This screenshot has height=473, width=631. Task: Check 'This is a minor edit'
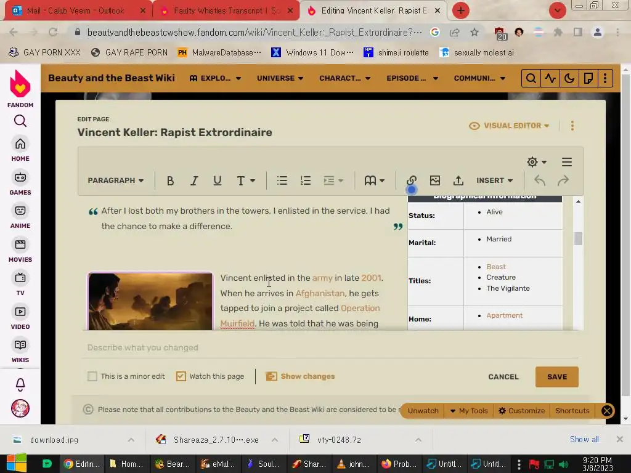92,376
